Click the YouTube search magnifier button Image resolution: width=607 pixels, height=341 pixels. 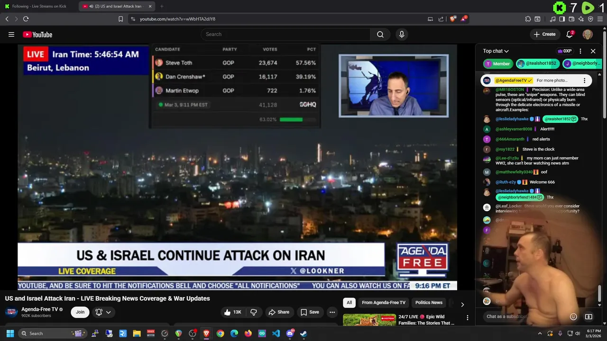coord(380,34)
